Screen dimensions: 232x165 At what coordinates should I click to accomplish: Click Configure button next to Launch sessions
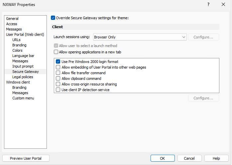pyautogui.click(x=203, y=37)
